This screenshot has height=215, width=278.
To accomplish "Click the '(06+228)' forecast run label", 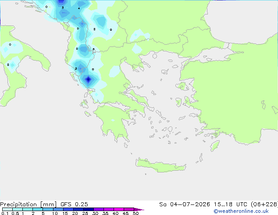I will tap(264, 204).
